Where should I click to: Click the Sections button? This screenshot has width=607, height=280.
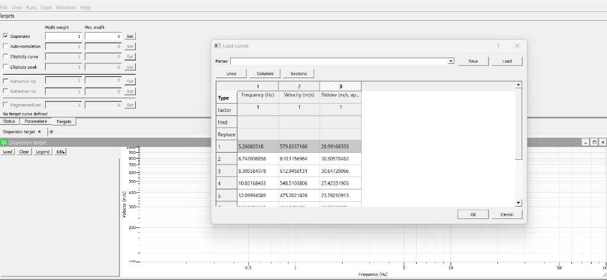click(x=299, y=74)
